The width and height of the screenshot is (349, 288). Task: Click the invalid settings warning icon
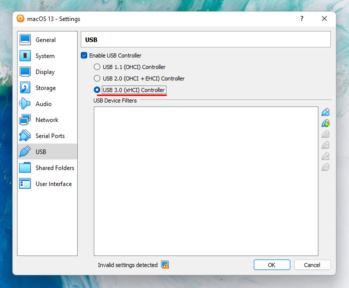165,264
